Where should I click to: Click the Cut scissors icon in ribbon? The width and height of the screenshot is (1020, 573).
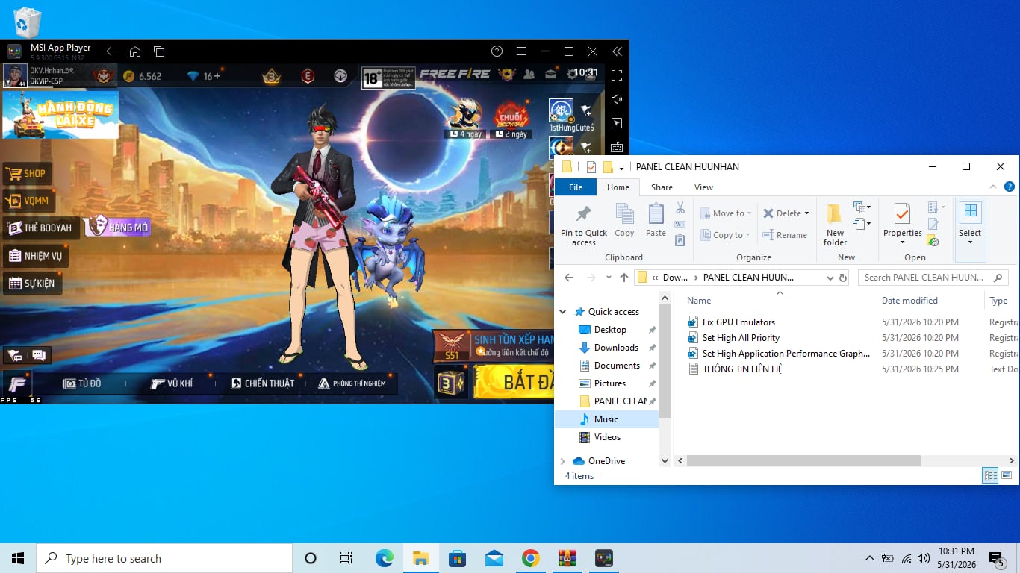click(x=680, y=208)
